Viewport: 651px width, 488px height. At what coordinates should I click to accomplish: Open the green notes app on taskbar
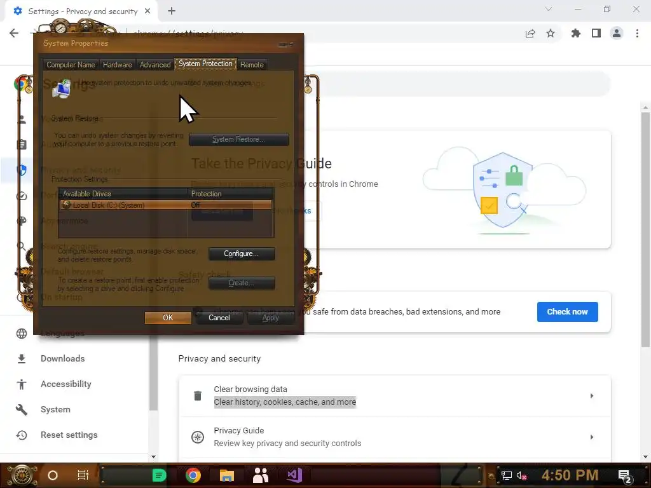click(x=159, y=475)
